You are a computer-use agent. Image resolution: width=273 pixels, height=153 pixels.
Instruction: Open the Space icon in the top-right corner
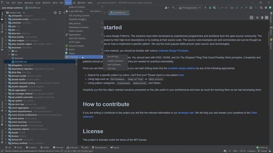click(x=270, y=8)
